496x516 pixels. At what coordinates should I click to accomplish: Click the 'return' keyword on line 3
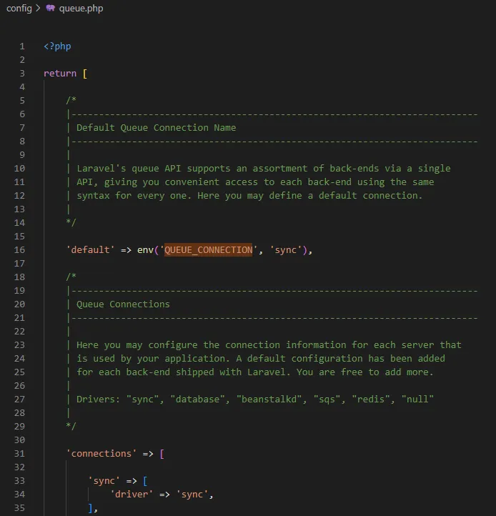60,74
